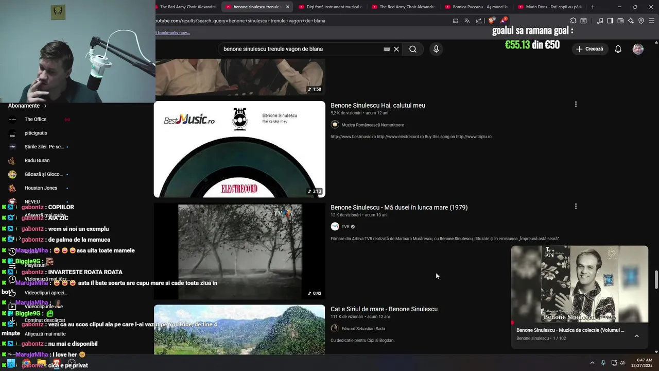Switch to Marin Doru tab

tap(549, 7)
